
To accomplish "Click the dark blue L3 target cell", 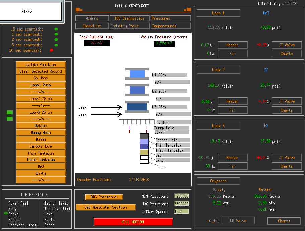I will click(137, 107).
